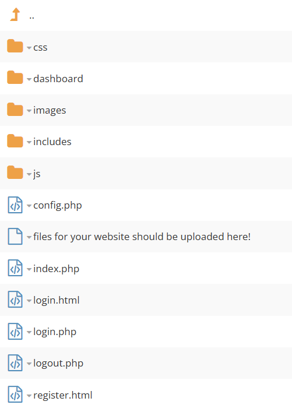The width and height of the screenshot is (292, 405).
Task: Select the login.php file name
Action: click(x=55, y=332)
